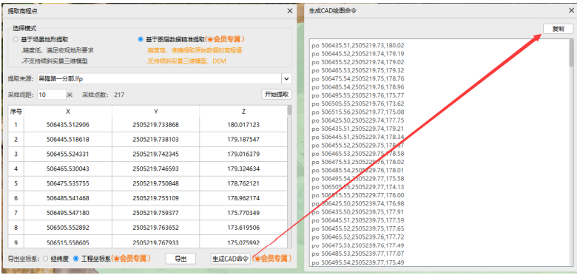
Task: Choose 经纬度 export coordinate system
Action: coord(45,259)
